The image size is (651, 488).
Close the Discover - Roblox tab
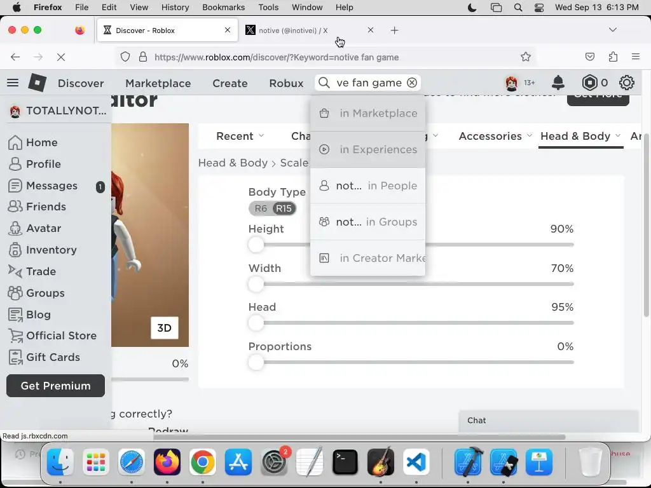[x=228, y=30]
